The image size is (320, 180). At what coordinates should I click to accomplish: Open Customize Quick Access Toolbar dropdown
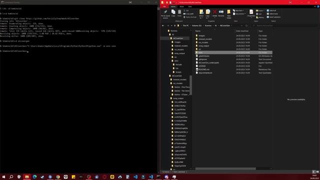click(x=176, y=2)
